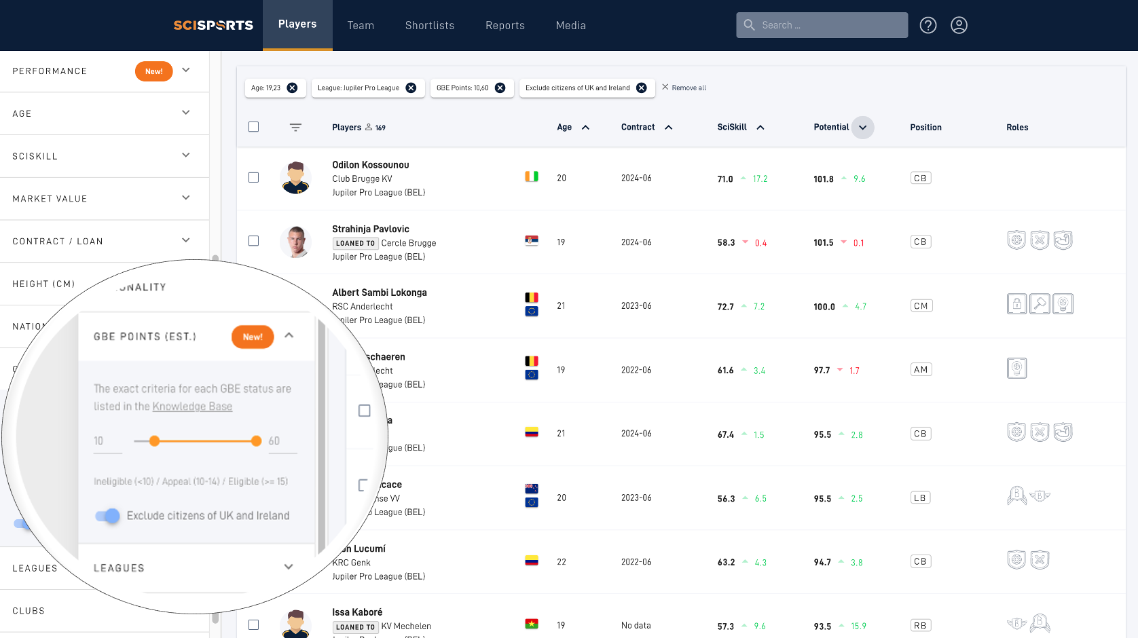Expand the magnified Leagues section chevron

pyautogui.click(x=289, y=567)
